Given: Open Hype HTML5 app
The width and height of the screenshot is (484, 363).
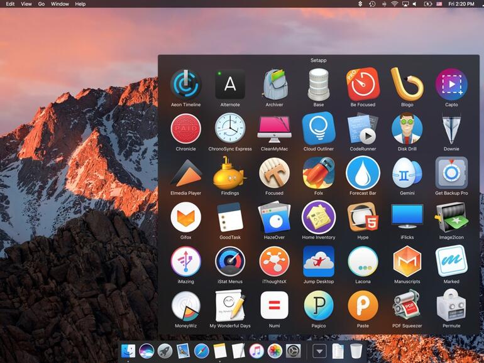Looking at the screenshot, I should [x=363, y=217].
